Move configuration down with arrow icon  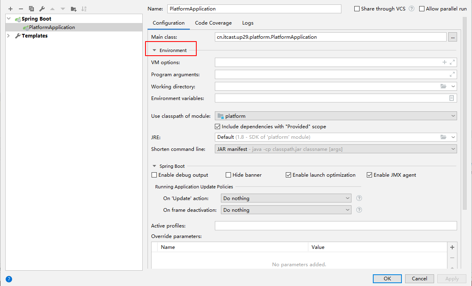click(x=62, y=9)
